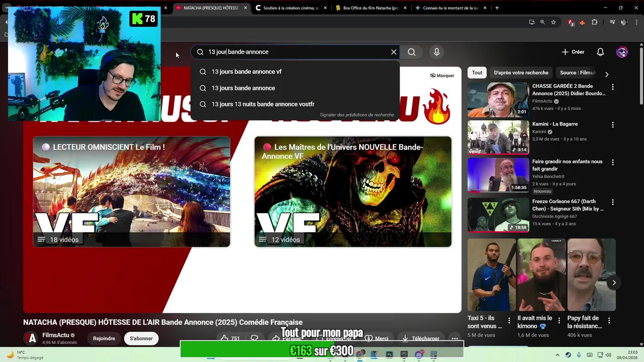
Task: Open more video actions three-dot button
Action: pyautogui.click(x=455, y=338)
